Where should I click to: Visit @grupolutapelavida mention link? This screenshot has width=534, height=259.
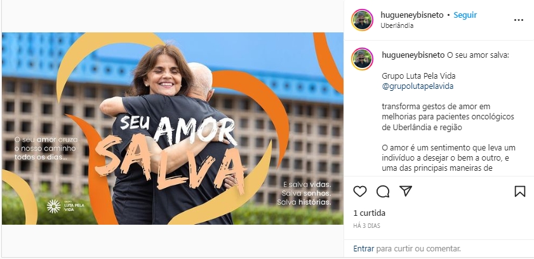418,86
